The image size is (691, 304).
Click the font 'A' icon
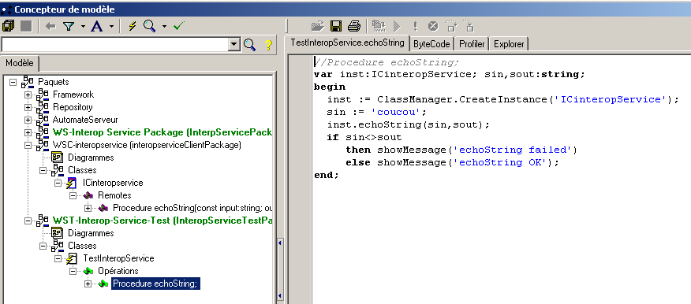96,27
